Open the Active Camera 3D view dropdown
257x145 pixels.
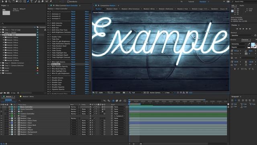(156, 93)
